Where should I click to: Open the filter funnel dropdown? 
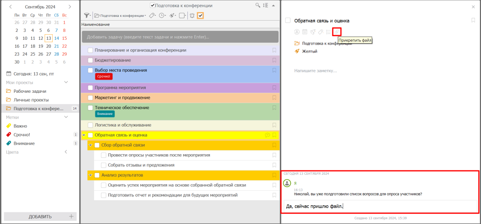87,15
